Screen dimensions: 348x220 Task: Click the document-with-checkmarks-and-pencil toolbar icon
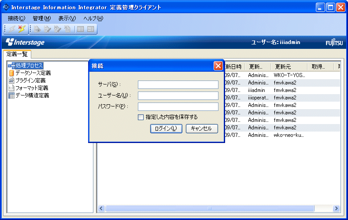(48, 29)
